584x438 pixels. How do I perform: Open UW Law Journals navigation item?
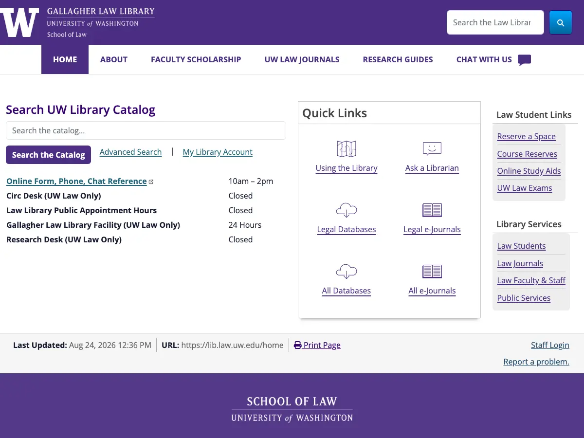[x=302, y=59]
